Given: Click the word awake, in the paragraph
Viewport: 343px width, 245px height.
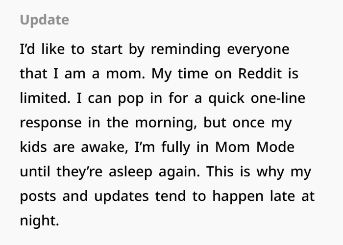Looking at the screenshot, I should pos(104,147).
